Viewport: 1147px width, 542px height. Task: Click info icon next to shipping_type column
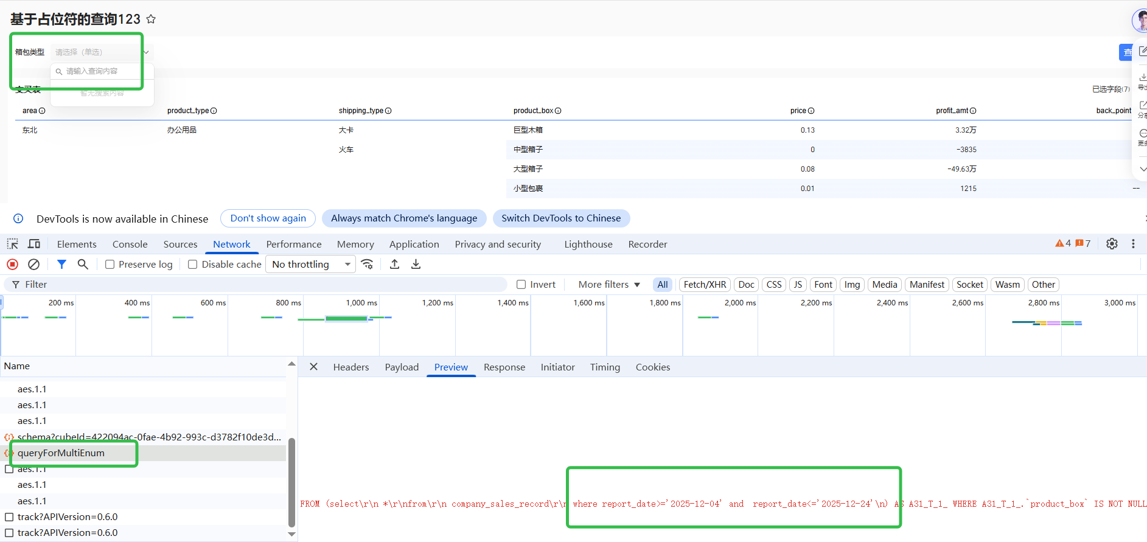click(388, 111)
